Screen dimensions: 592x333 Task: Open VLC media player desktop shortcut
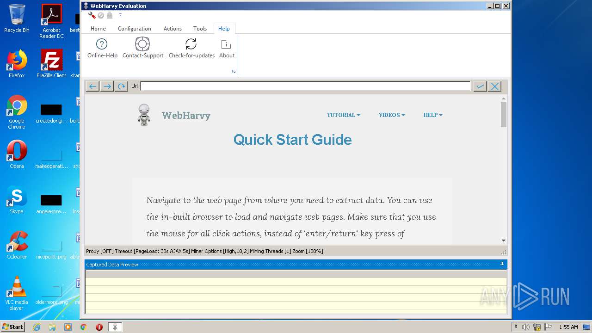[x=17, y=294]
